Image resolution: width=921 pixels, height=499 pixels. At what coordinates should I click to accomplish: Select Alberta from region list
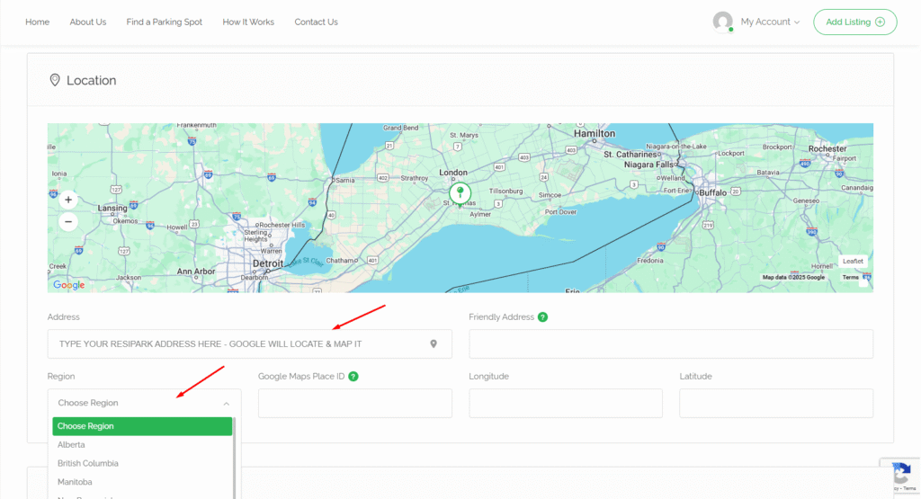click(71, 445)
